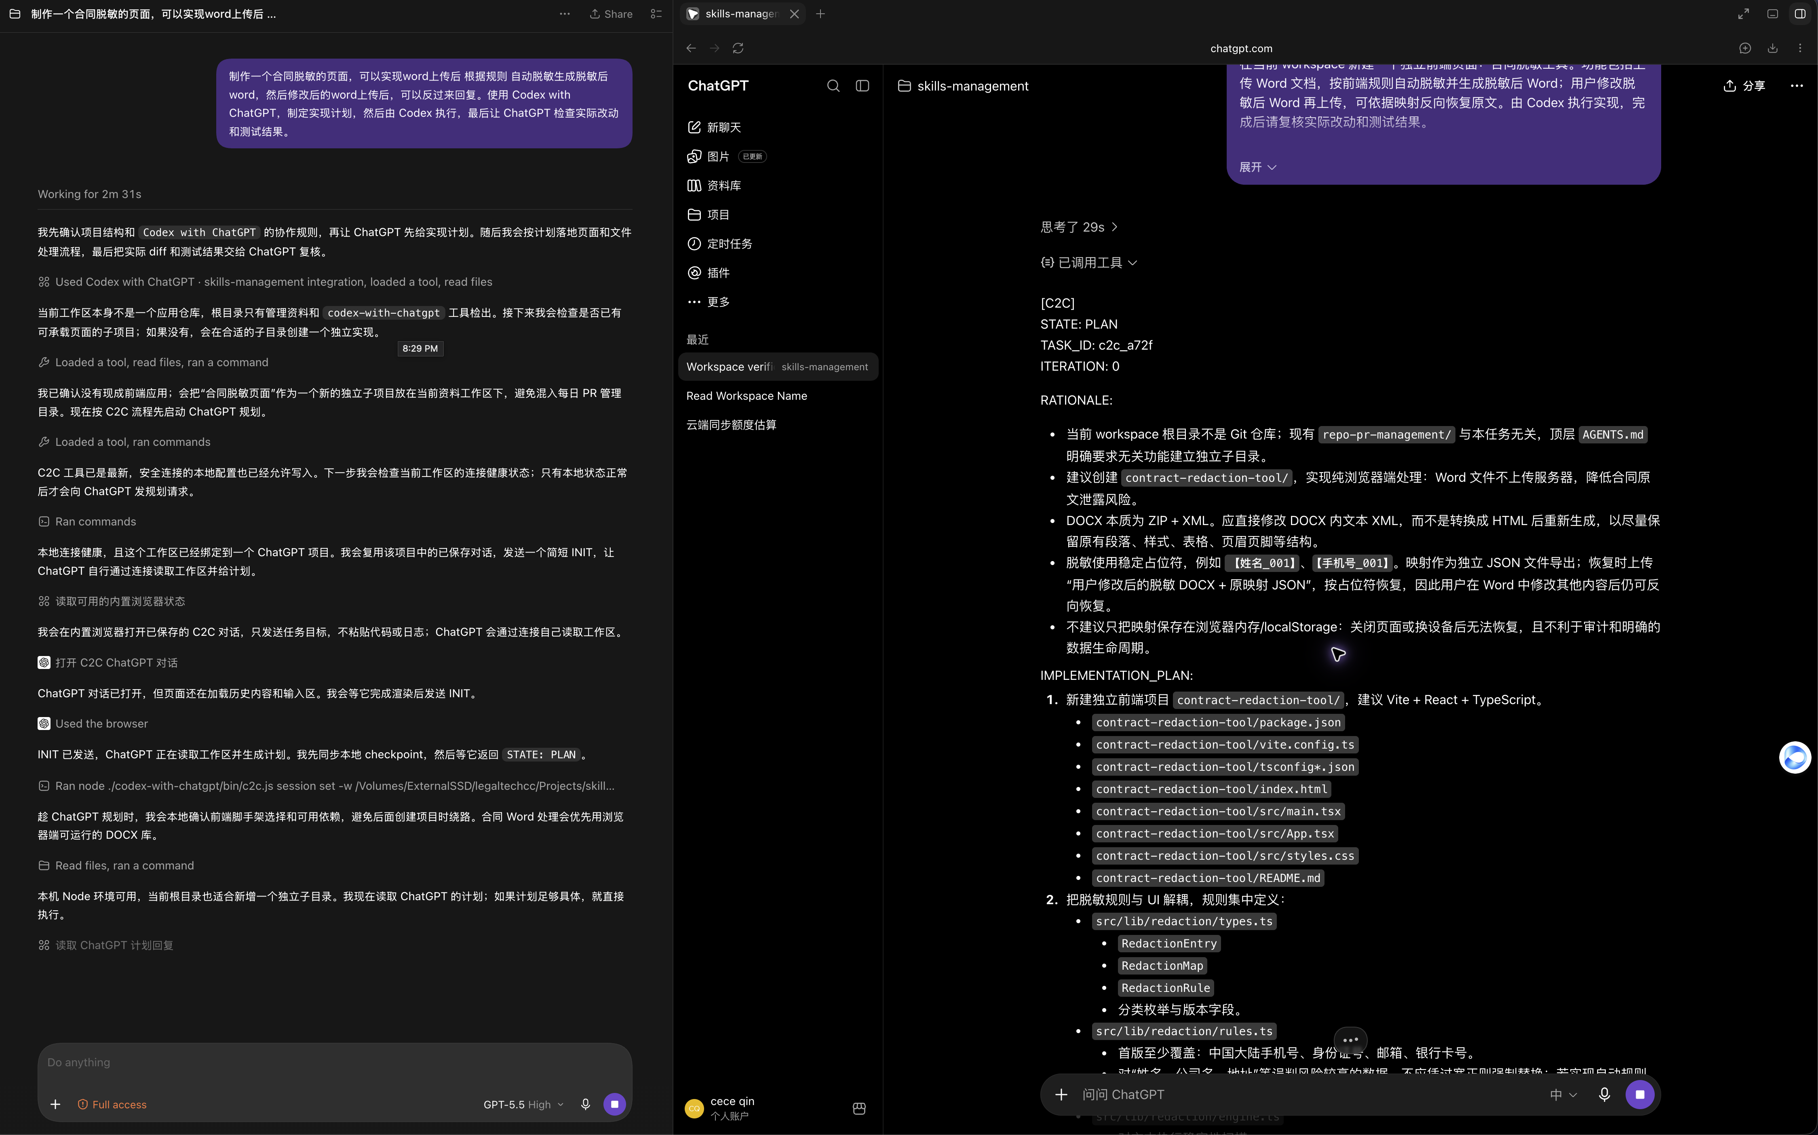This screenshot has width=1818, height=1135.
Task: Expand the Ran node c2c.js step
Action: tap(327, 786)
